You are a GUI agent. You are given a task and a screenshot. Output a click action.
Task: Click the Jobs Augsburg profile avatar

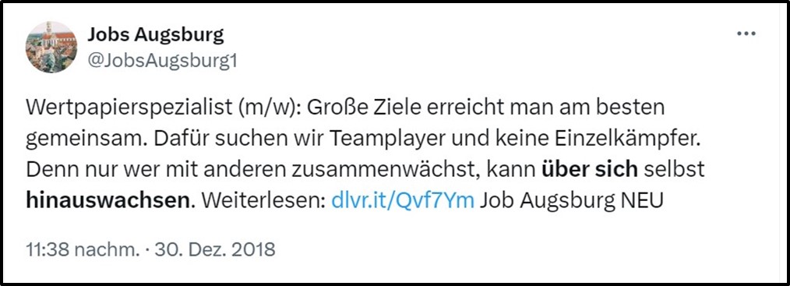click(x=51, y=48)
